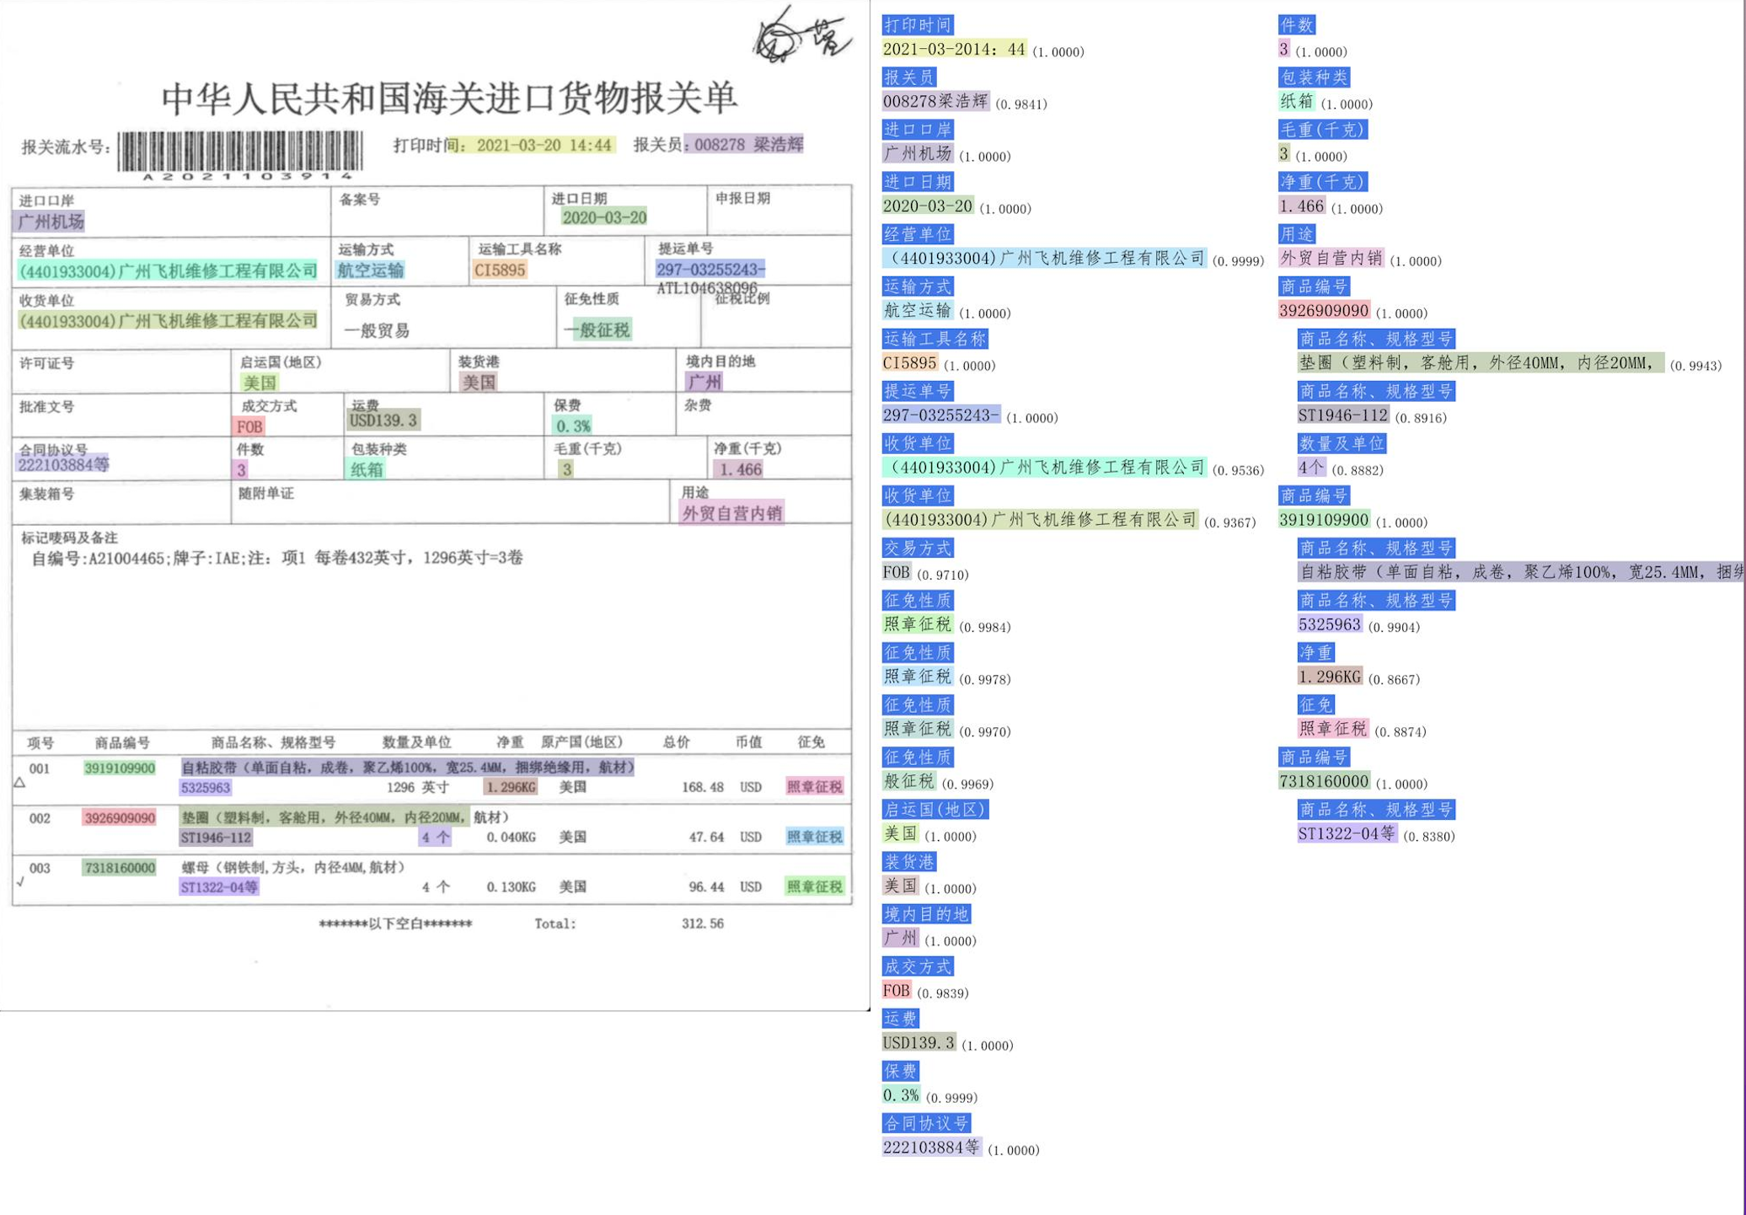Select result value 222103884等 in results list
Image resolution: width=1746 pixels, height=1215 pixels.
pyautogui.click(x=931, y=1148)
